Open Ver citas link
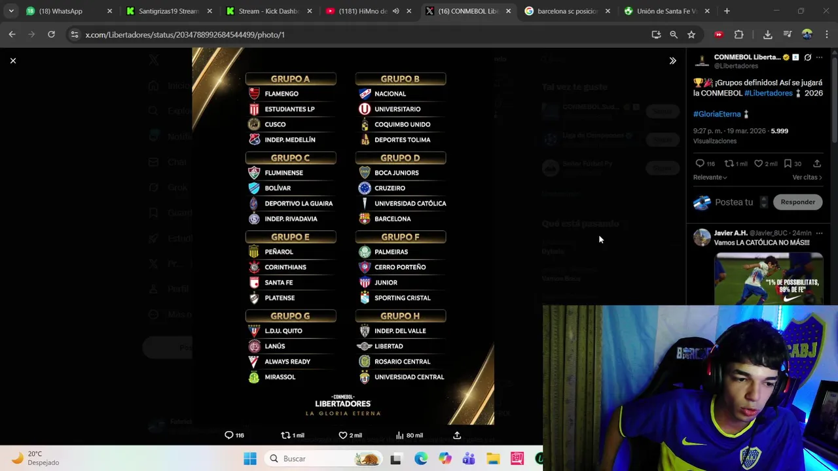838x471 pixels. (807, 177)
